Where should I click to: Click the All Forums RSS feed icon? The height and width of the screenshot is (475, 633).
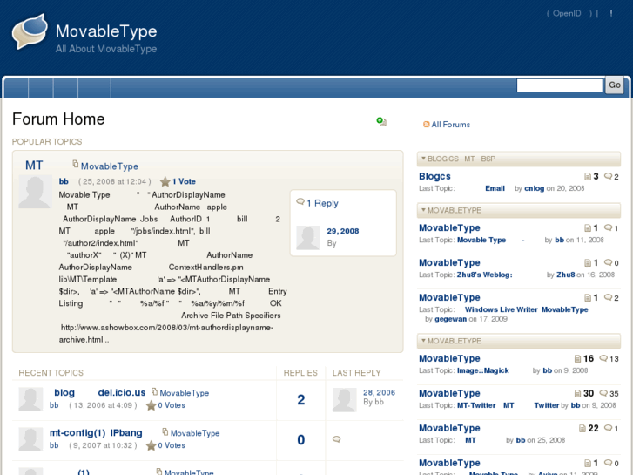(x=427, y=124)
